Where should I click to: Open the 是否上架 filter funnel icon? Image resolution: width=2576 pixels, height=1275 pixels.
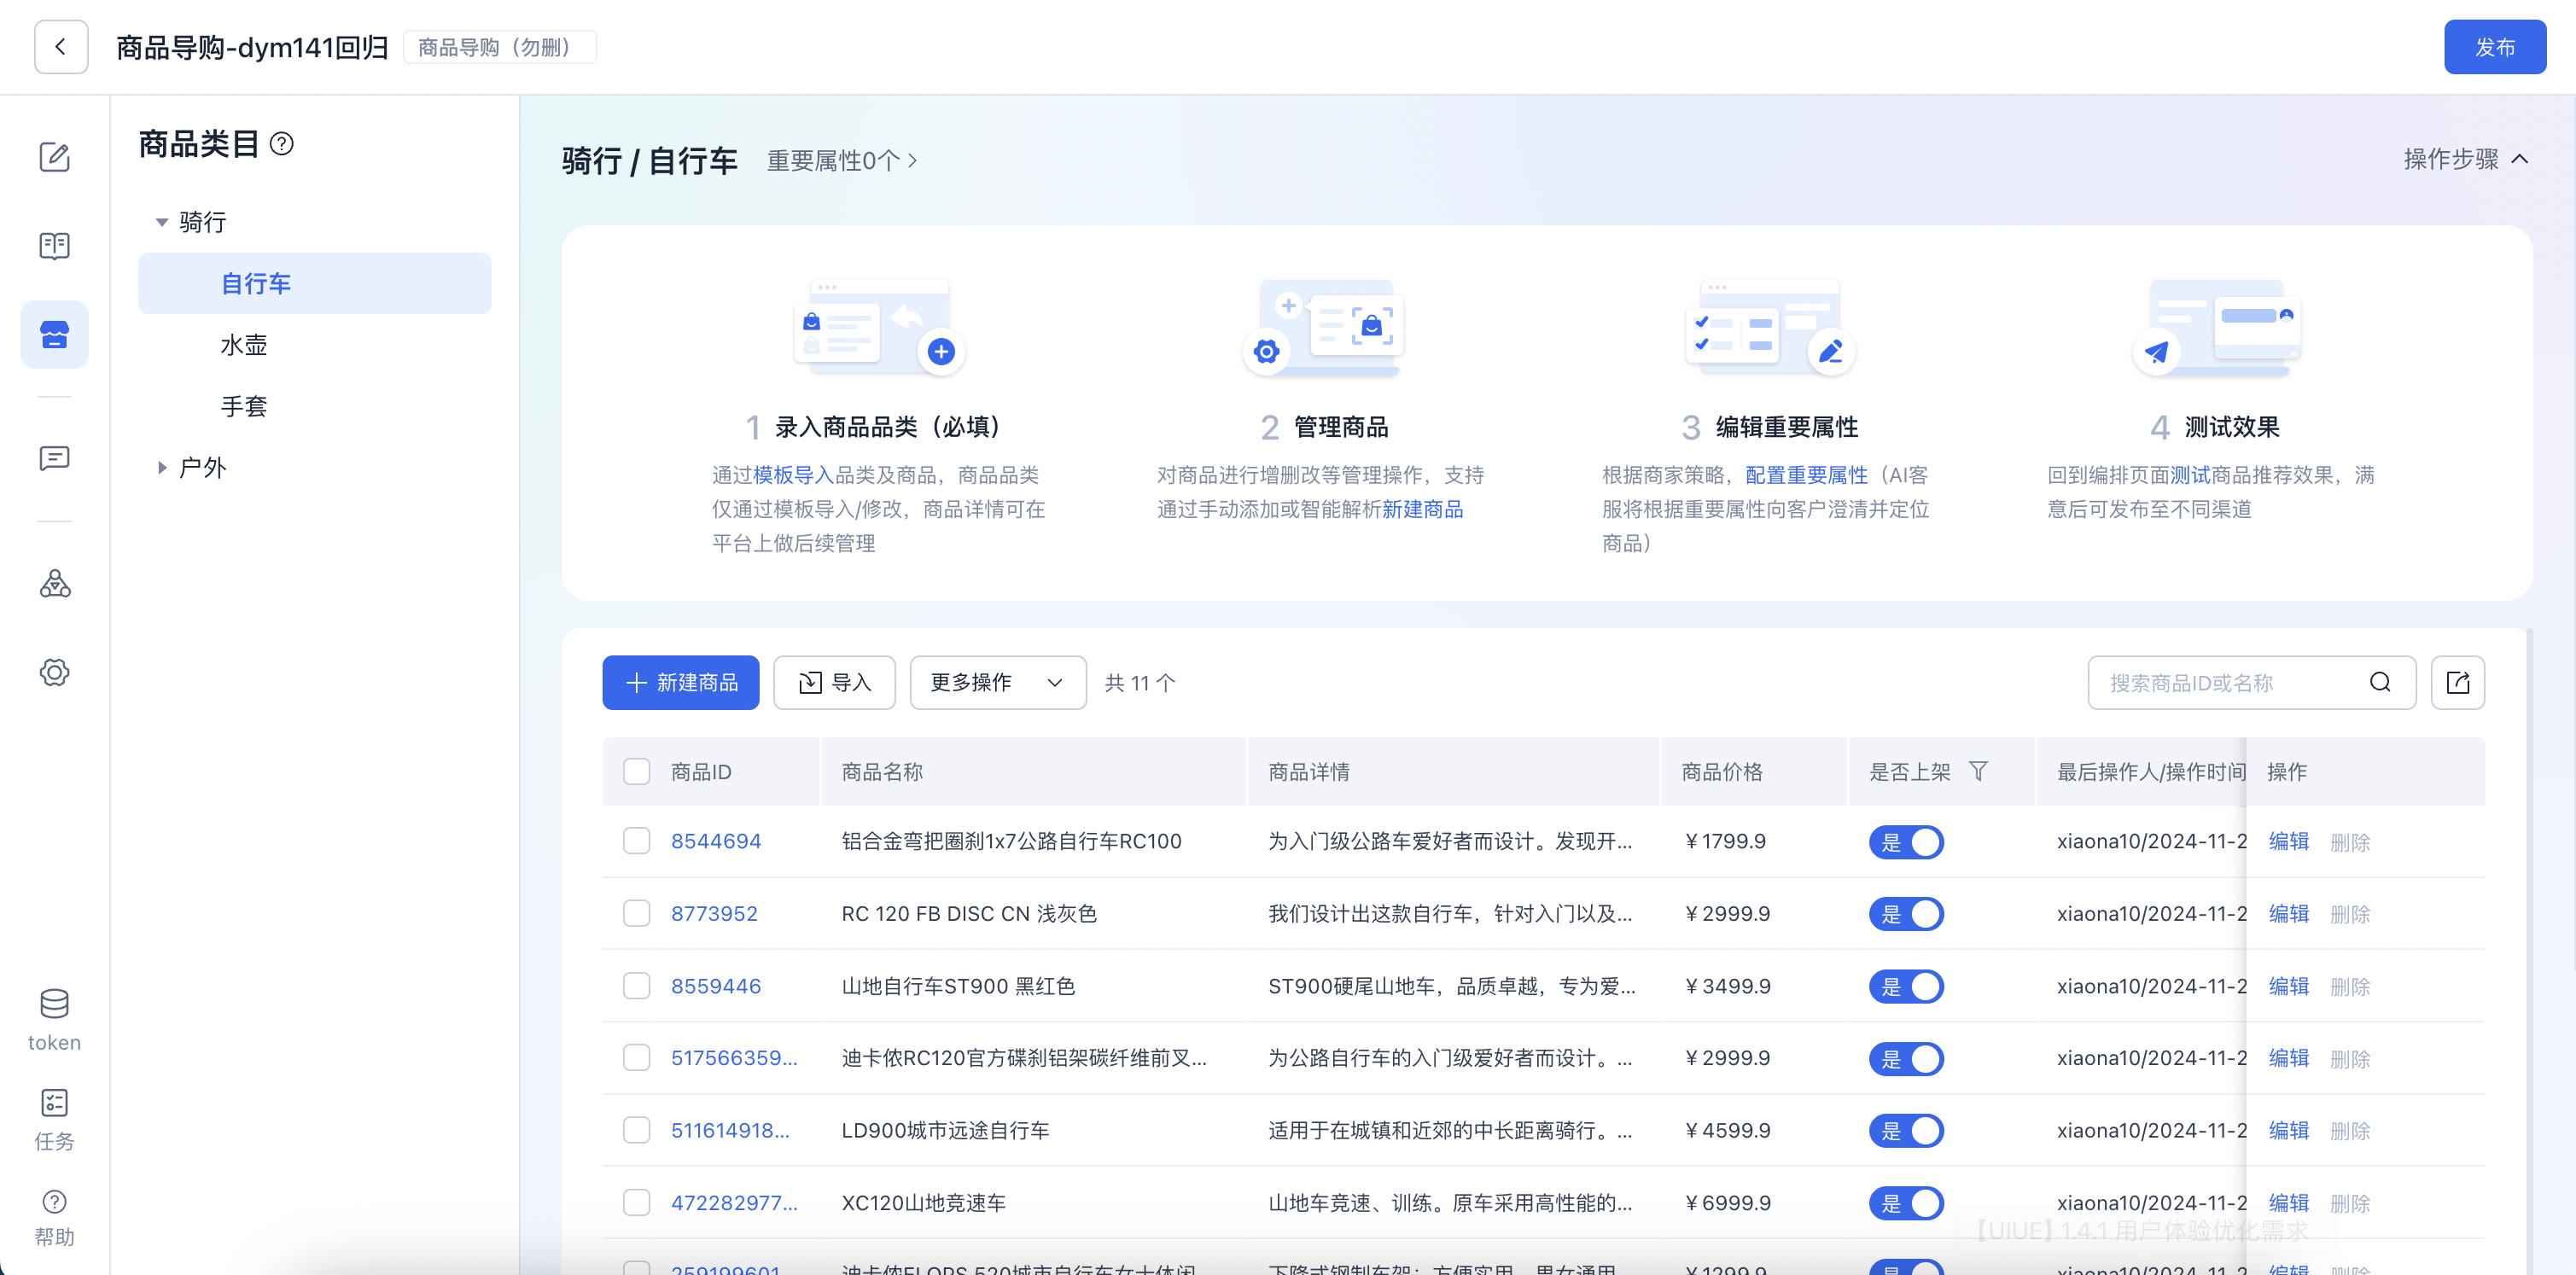tap(1978, 771)
